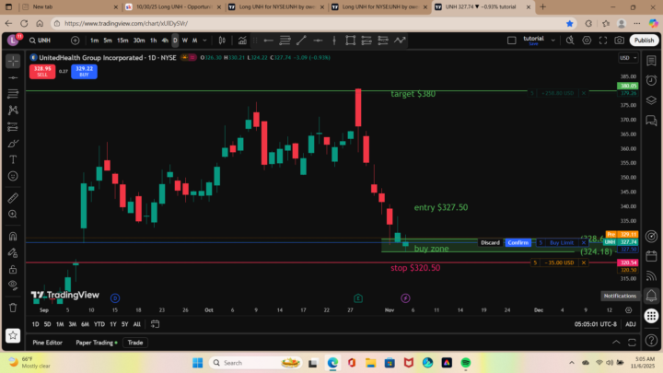Screen dimensions: 663x373
Task: Open the candle chart type selector
Action: click(222, 41)
